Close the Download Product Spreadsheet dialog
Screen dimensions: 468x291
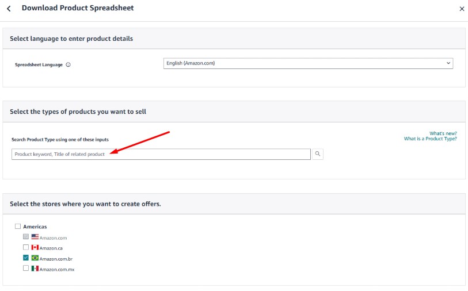pyautogui.click(x=462, y=9)
